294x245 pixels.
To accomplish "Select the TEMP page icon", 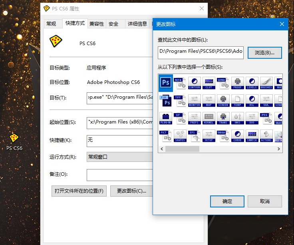I will click(x=238, y=100).
